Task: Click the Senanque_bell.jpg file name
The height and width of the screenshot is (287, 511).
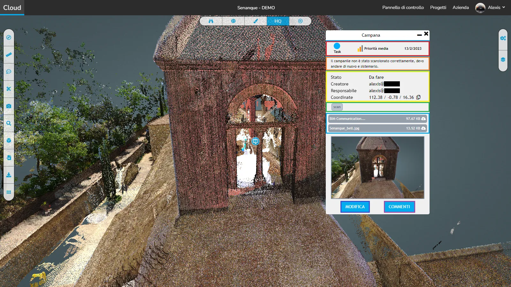Action: pyautogui.click(x=344, y=128)
